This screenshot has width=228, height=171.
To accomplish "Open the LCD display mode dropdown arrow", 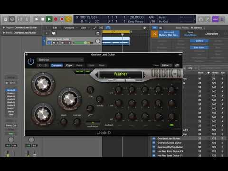I will (195, 19).
